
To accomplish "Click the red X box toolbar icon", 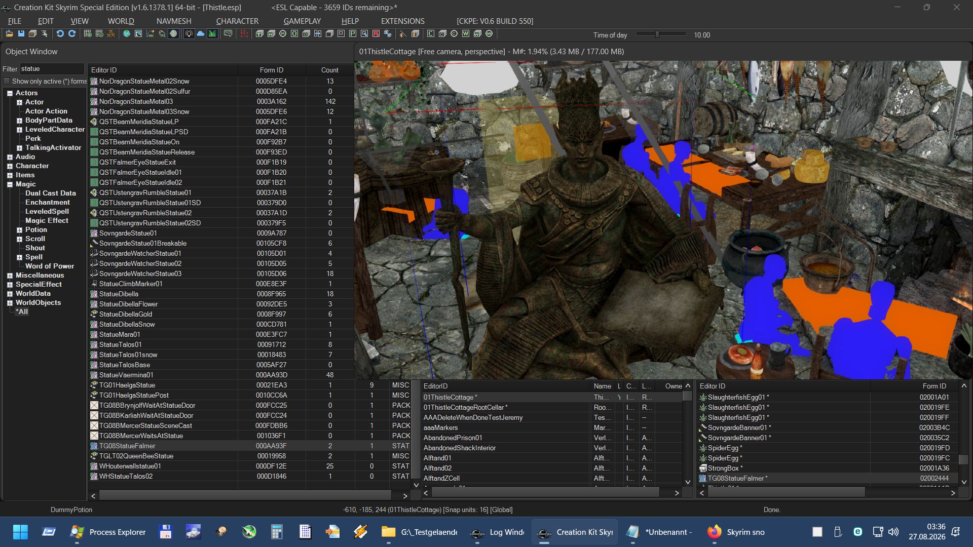I will 376,34.
